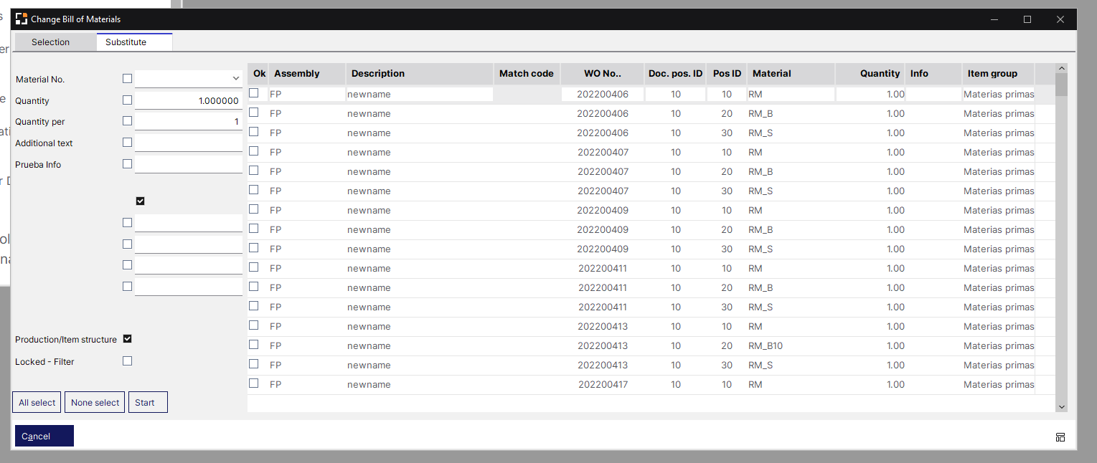1097x463 pixels.
Task: Enable the Locked - Filter checkbox
Action: click(x=128, y=361)
